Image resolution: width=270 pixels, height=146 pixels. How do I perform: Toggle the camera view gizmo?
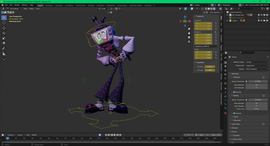point(189,37)
